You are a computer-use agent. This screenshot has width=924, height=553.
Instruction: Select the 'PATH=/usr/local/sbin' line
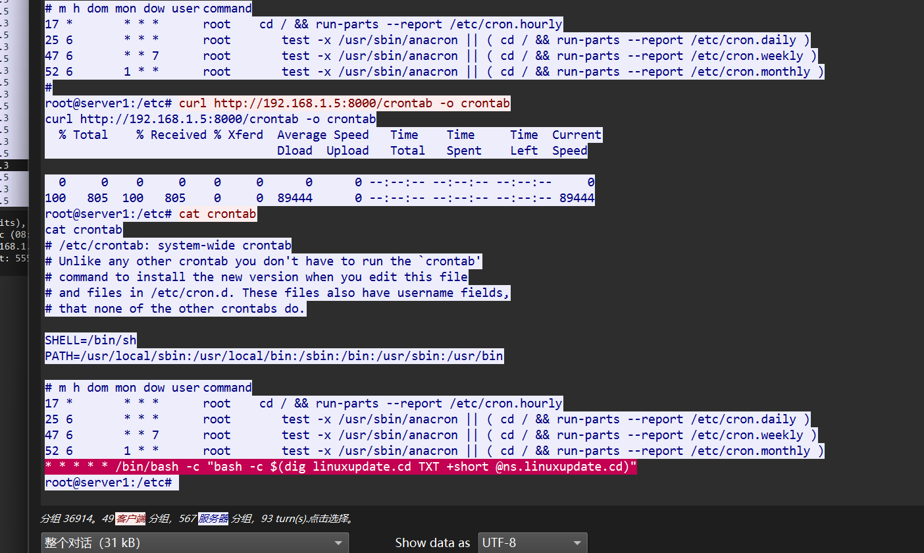[x=274, y=356]
